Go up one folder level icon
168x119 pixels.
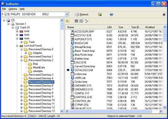67,21
